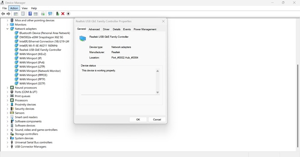Image resolution: width=300 pixels, height=157 pixels.
Task: Click the Enable device toolbar icon
Action: pyautogui.click(x=57, y=14)
